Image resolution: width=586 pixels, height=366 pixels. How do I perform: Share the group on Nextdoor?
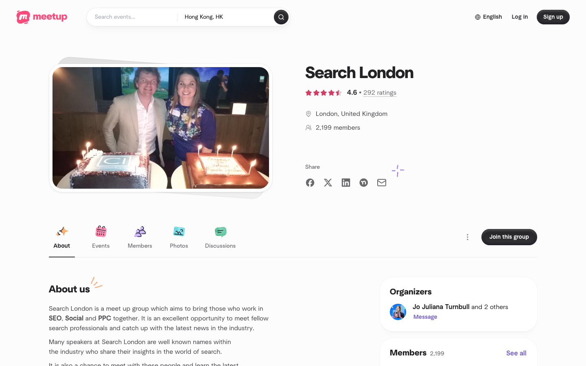(x=364, y=183)
